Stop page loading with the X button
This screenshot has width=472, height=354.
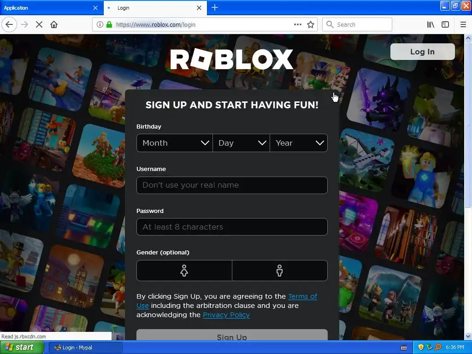[39, 25]
